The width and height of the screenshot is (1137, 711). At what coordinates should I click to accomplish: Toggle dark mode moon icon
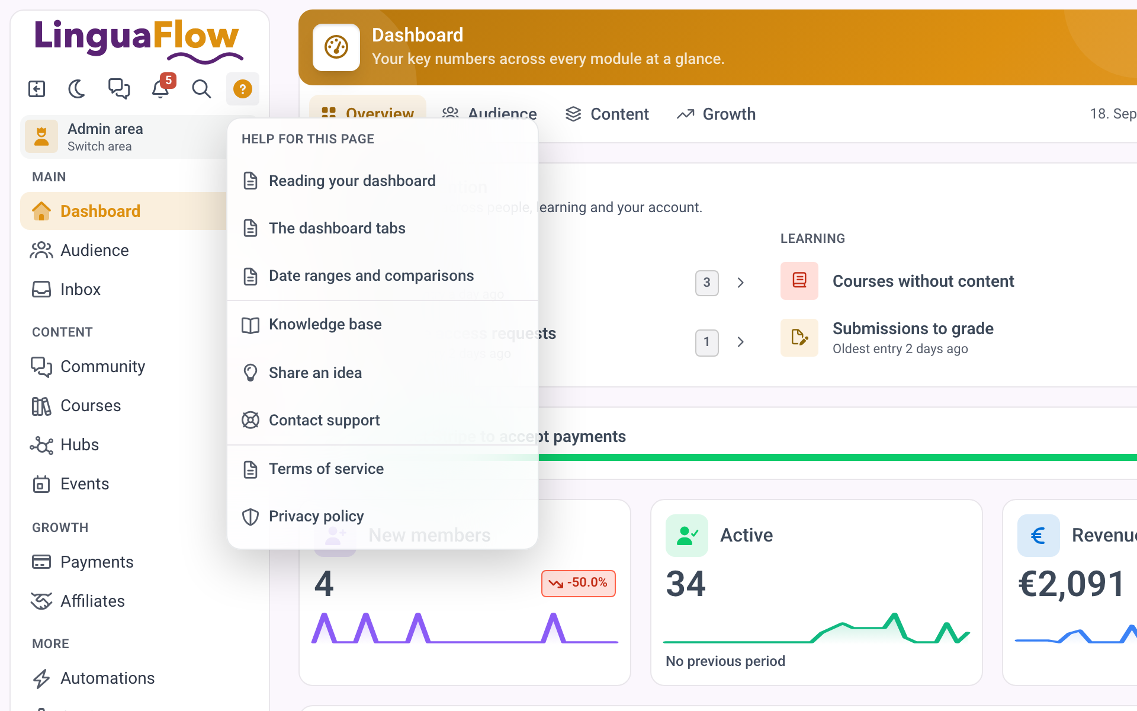[77, 89]
